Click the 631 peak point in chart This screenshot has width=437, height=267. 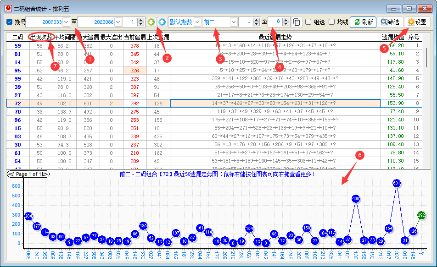coord(397,183)
